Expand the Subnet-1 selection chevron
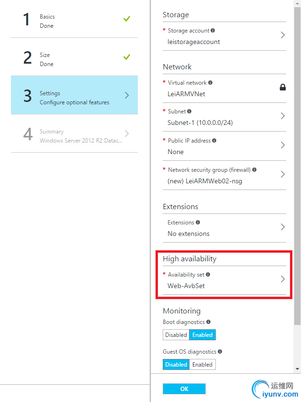The width and height of the screenshot is (301, 402). tap(282, 116)
